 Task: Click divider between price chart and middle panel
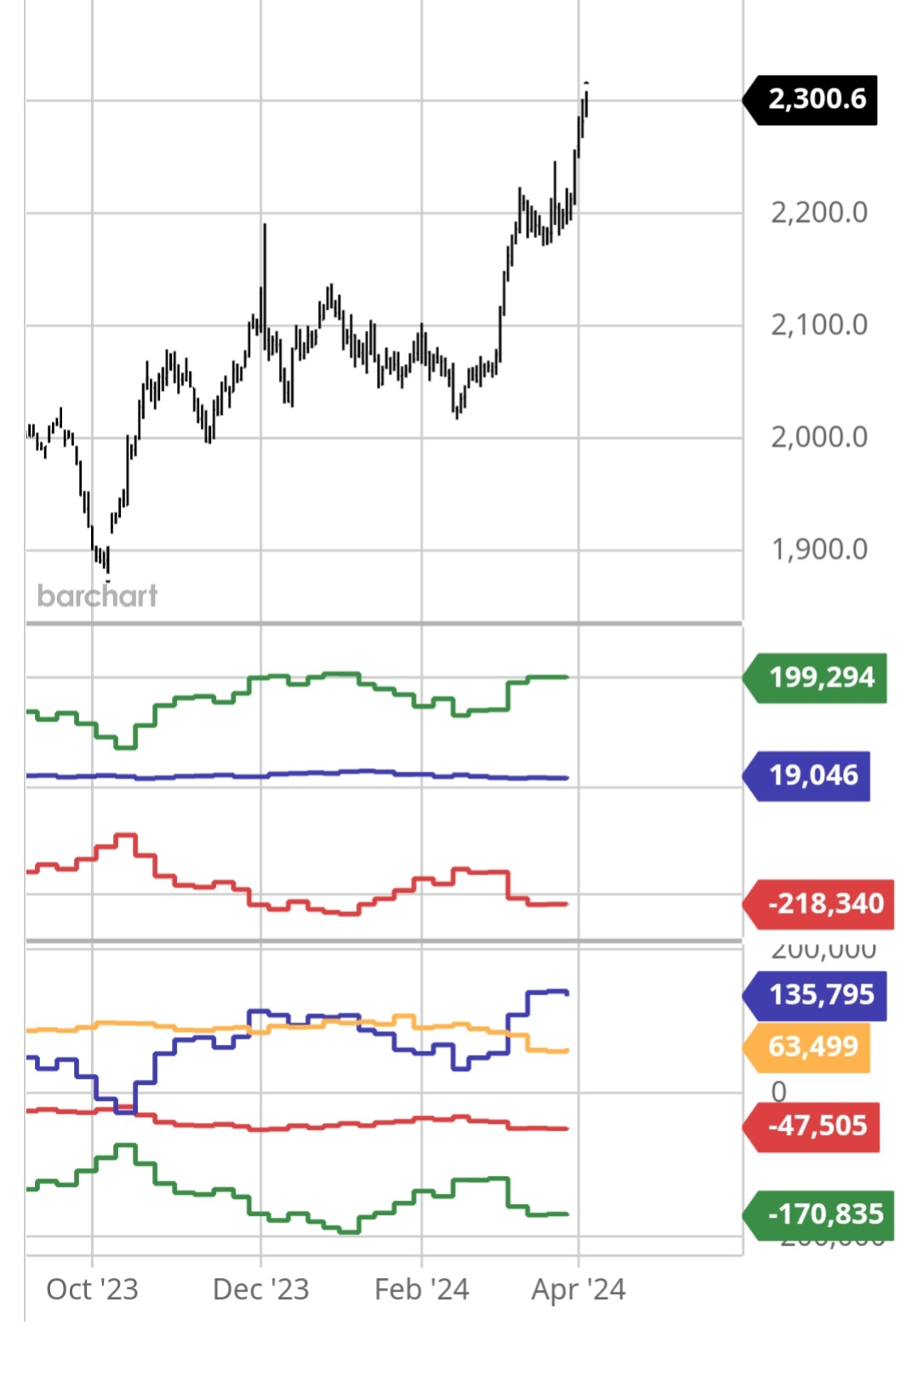[x=383, y=624]
